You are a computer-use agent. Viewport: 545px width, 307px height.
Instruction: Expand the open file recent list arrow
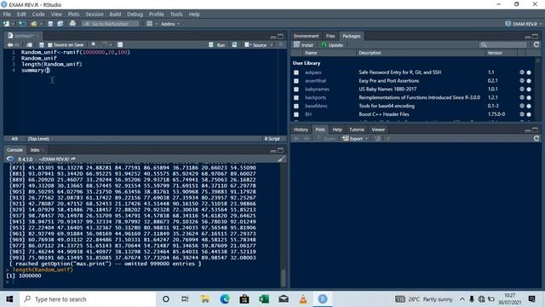(x=41, y=24)
